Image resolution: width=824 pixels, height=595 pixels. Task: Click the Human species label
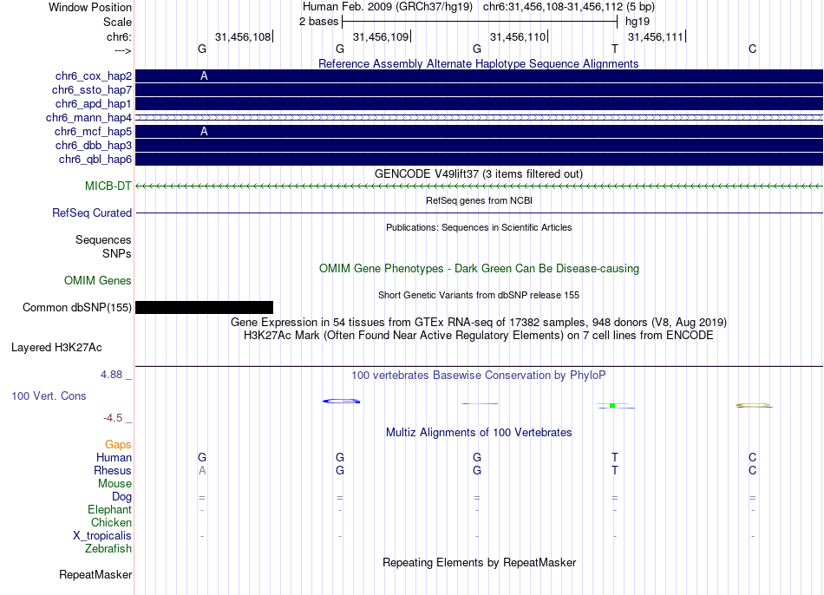pos(114,458)
